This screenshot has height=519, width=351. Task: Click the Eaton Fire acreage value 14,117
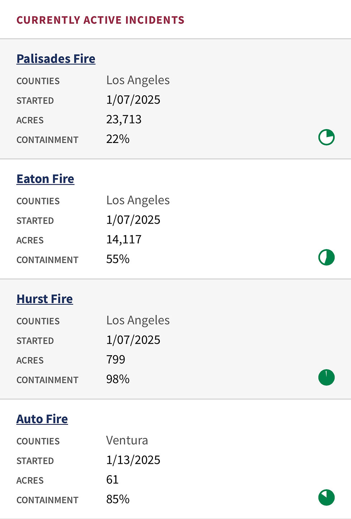coord(124,239)
